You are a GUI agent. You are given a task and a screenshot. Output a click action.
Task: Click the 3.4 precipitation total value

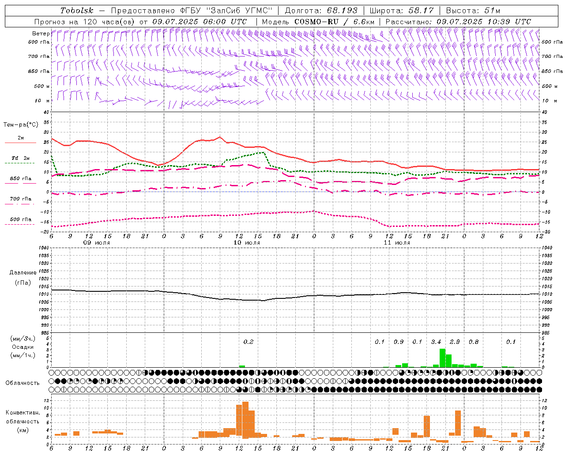(436, 342)
